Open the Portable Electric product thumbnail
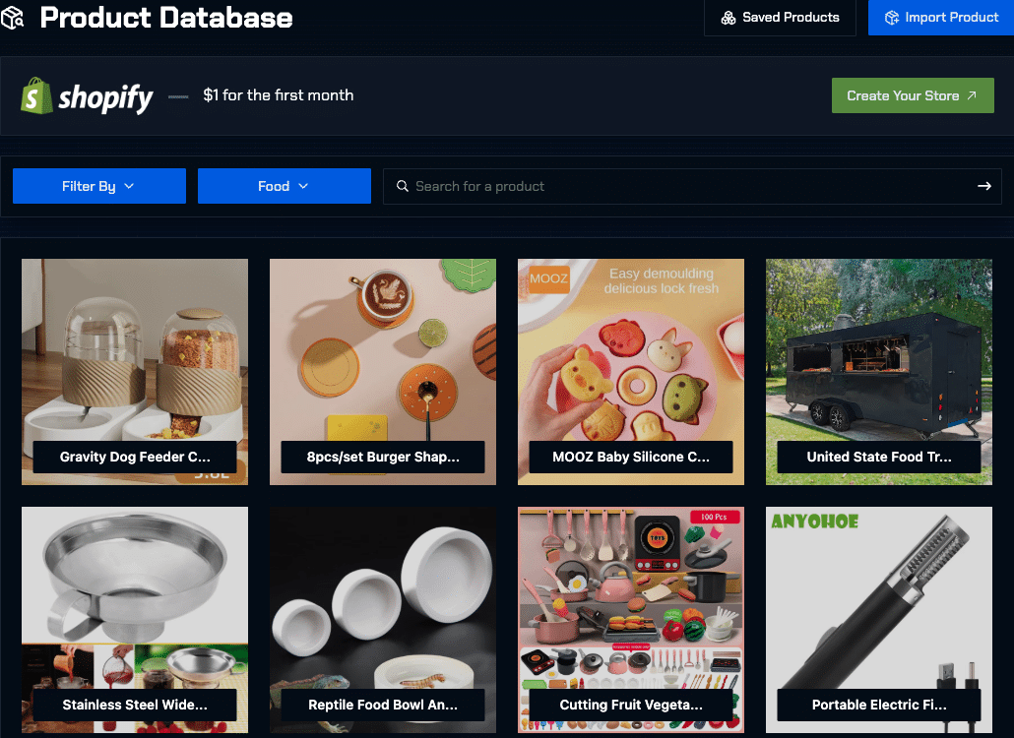 pos(878,619)
